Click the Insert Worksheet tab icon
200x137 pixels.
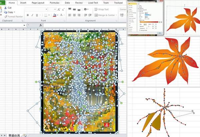[25, 135]
